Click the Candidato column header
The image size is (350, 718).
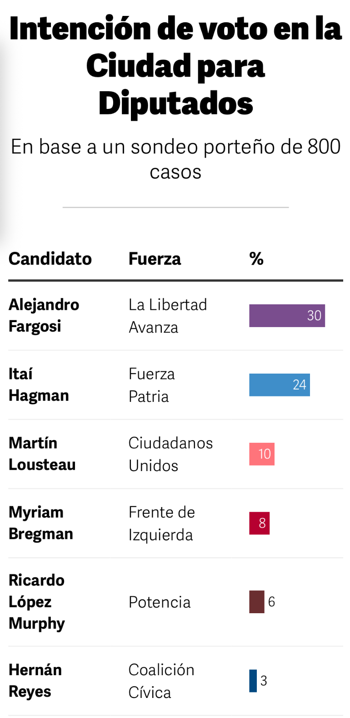point(50,259)
